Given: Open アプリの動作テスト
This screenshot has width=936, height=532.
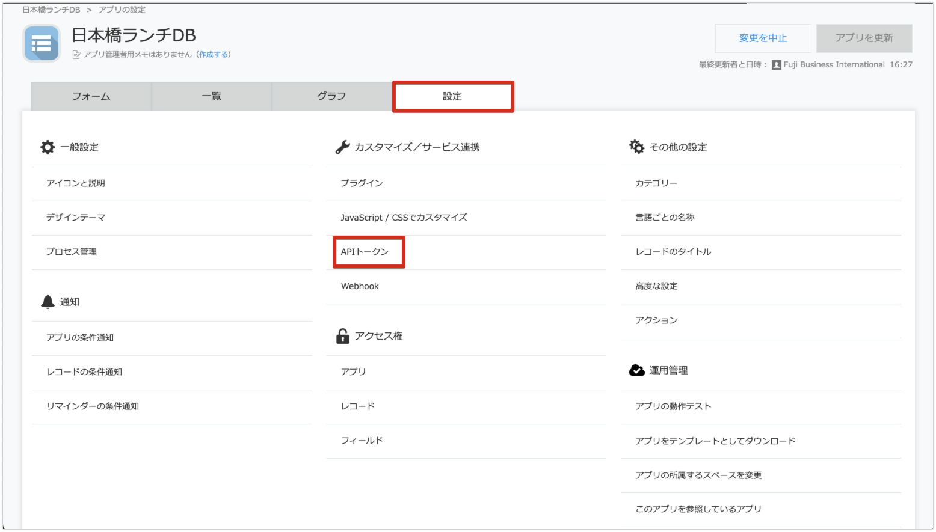Looking at the screenshot, I should coord(761,406).
